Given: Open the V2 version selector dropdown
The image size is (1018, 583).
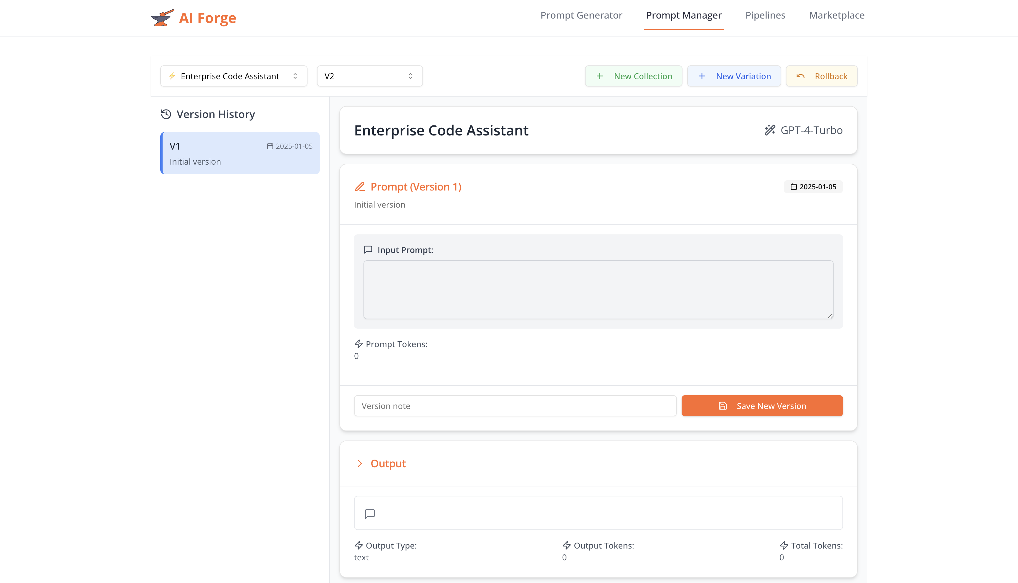Looking at the screenshot, I should coord(369,76).
